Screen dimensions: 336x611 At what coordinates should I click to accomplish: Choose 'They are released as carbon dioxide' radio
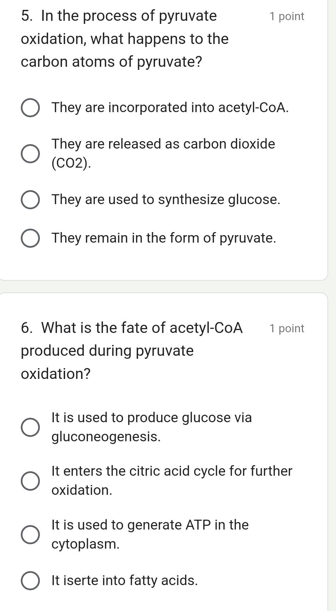point(30,154)
